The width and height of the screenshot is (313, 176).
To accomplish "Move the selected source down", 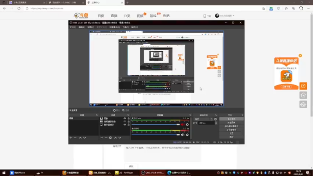I will (x=120, y=138).
